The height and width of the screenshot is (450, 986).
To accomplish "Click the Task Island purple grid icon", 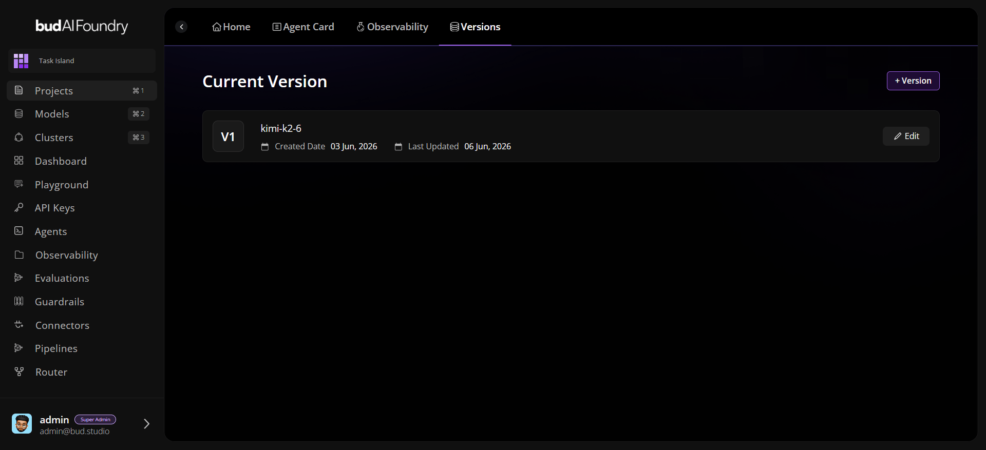I will 21,61.
